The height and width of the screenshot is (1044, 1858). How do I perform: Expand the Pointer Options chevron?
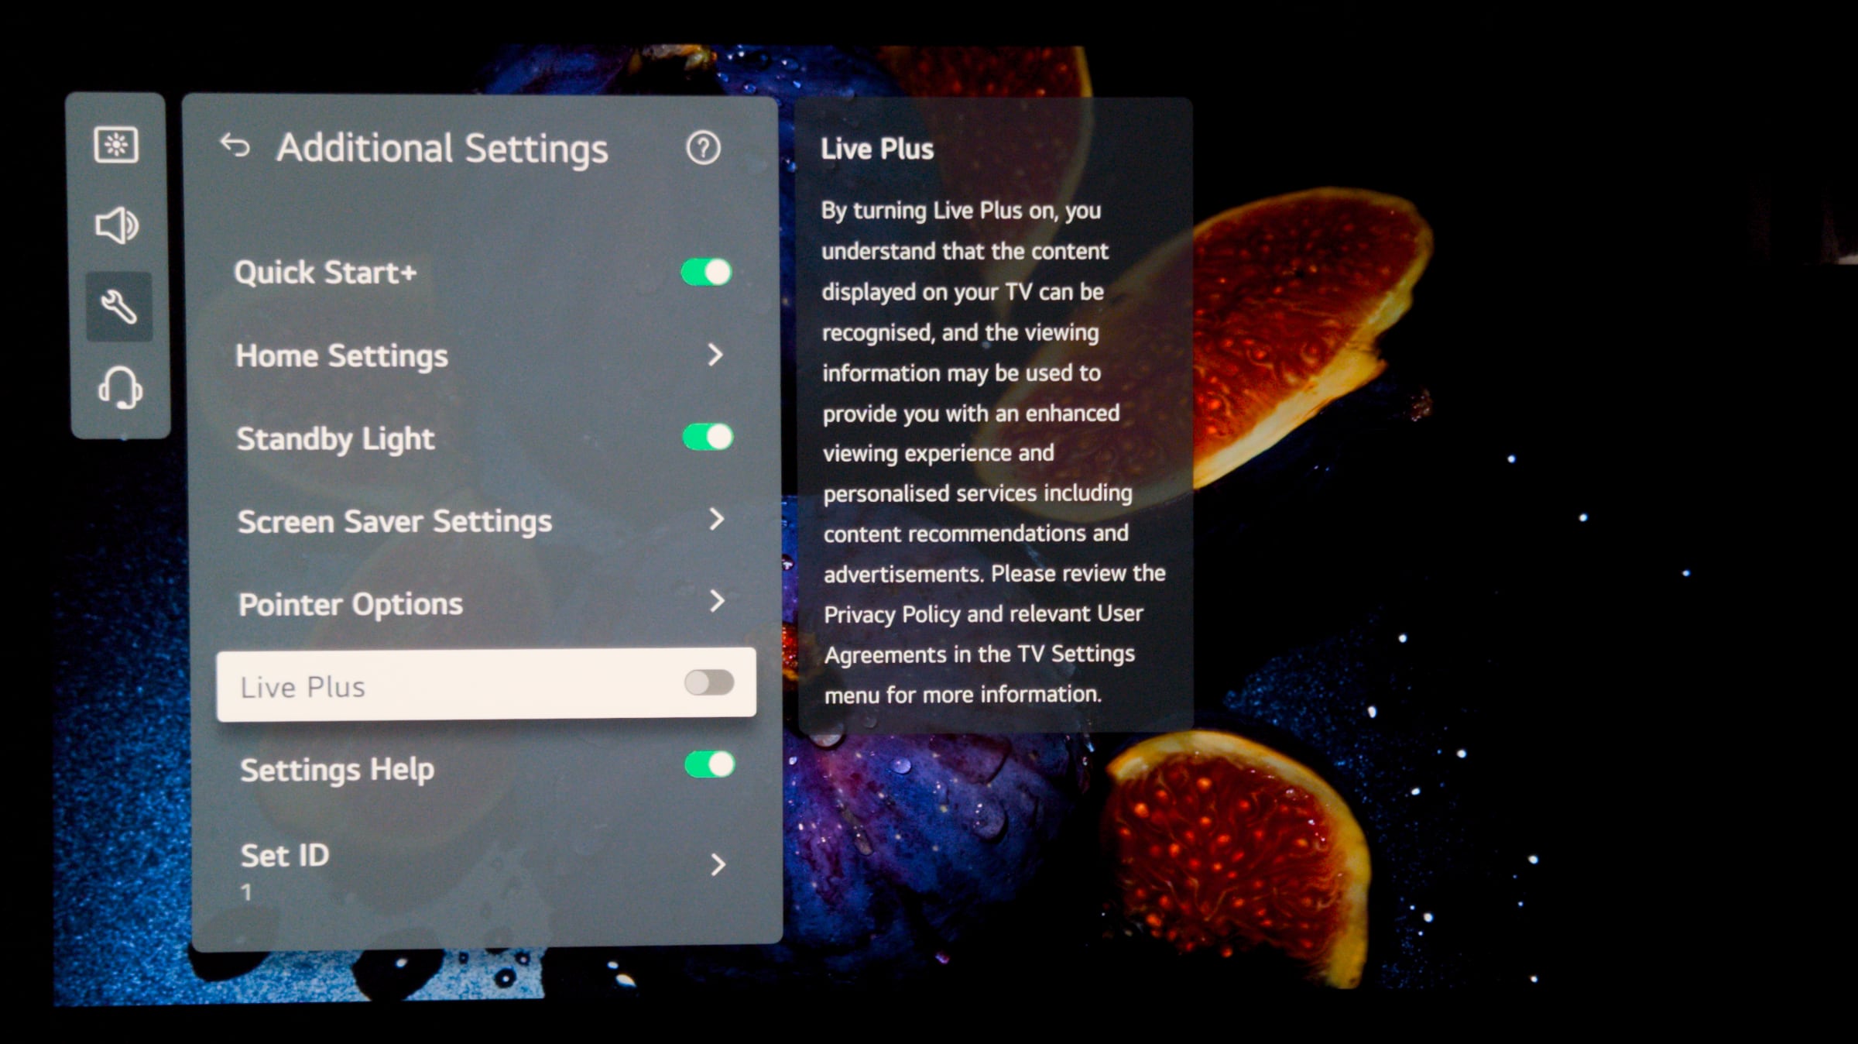click(x=718, y=601)
